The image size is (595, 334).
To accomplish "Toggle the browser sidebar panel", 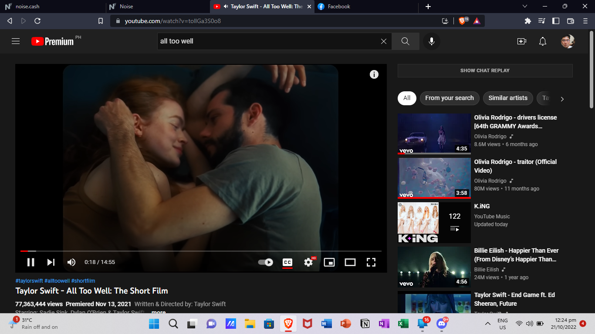I will coord(556,21).
